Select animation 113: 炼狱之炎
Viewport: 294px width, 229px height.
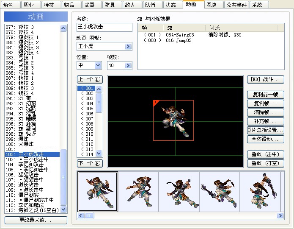pyautogui.click(x=32, y=210)
